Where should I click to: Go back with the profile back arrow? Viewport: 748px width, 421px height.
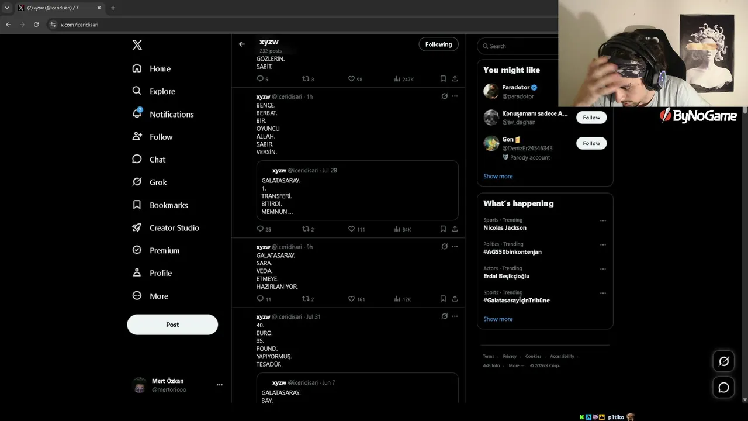(242, 44)
